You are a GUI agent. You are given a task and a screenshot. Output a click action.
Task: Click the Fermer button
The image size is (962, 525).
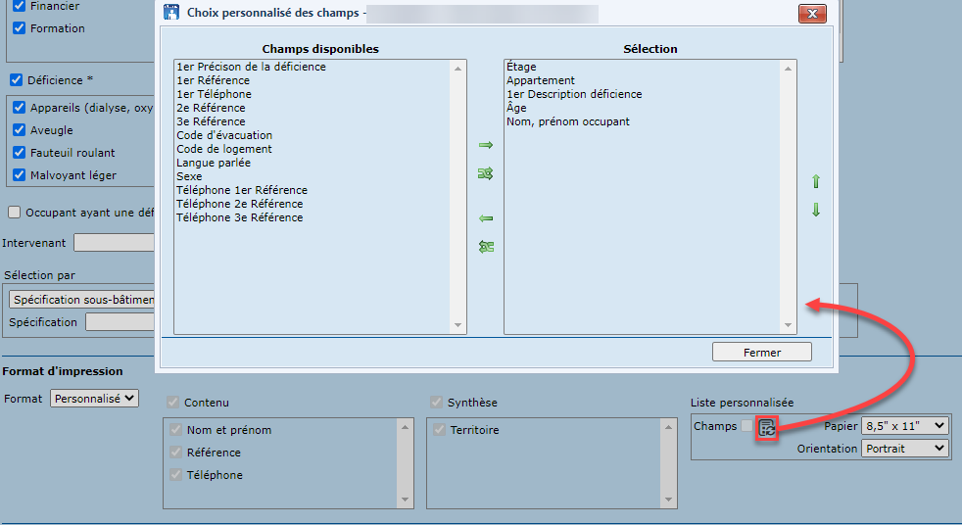(761, 352)
